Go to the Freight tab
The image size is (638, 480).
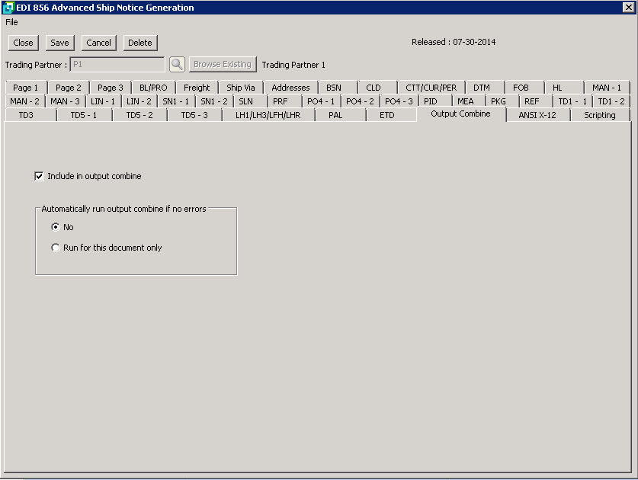(x=197, y=88)
